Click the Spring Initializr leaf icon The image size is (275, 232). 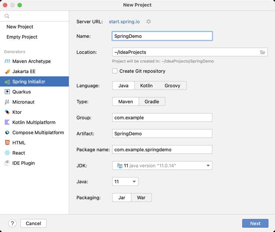[x=7, y=82]
